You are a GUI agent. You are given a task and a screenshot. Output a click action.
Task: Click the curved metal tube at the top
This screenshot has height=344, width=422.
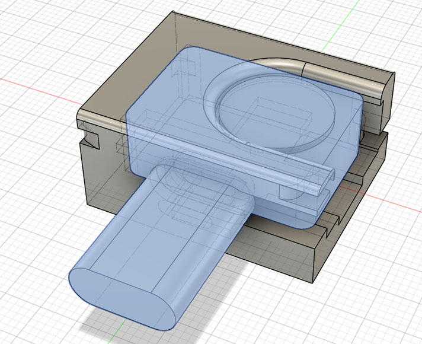pos(279,62)
